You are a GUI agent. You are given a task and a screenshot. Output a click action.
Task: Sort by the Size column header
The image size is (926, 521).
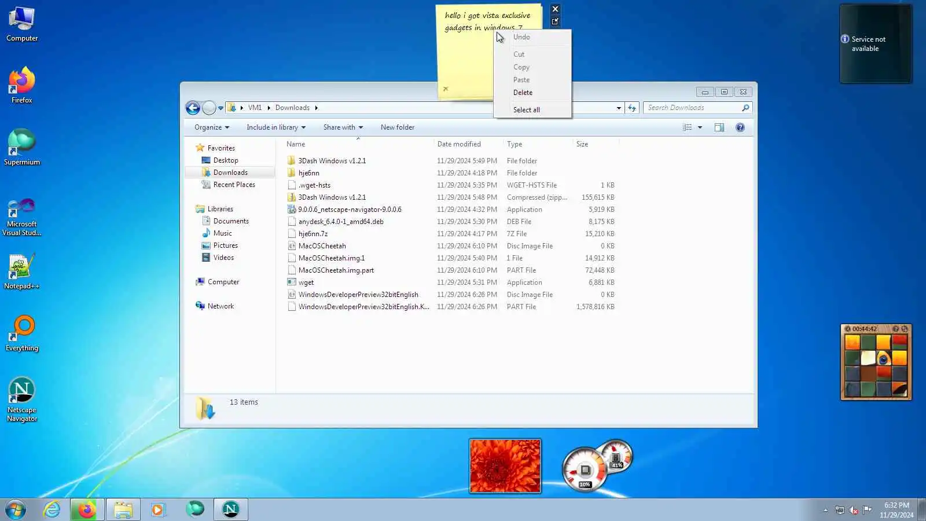[596, 144]
